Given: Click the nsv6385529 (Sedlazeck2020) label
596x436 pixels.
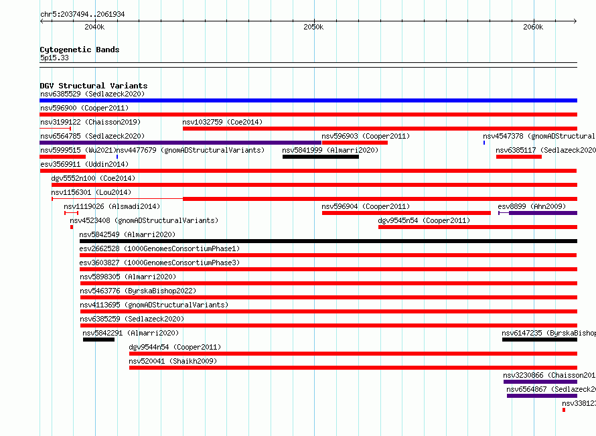Looking at the screenshot, I should [92, 94].
